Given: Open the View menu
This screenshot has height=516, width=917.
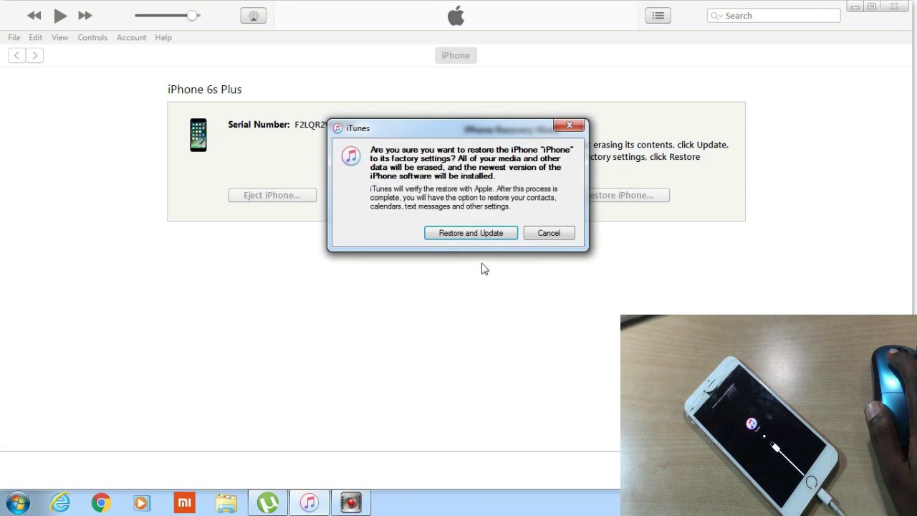Looking at the screenshot, I should click(60, 37).
